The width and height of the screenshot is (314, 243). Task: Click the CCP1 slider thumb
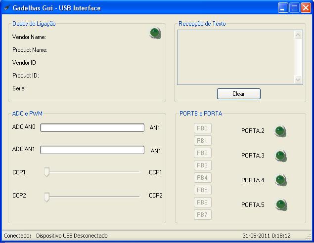(x=46, y=172)
